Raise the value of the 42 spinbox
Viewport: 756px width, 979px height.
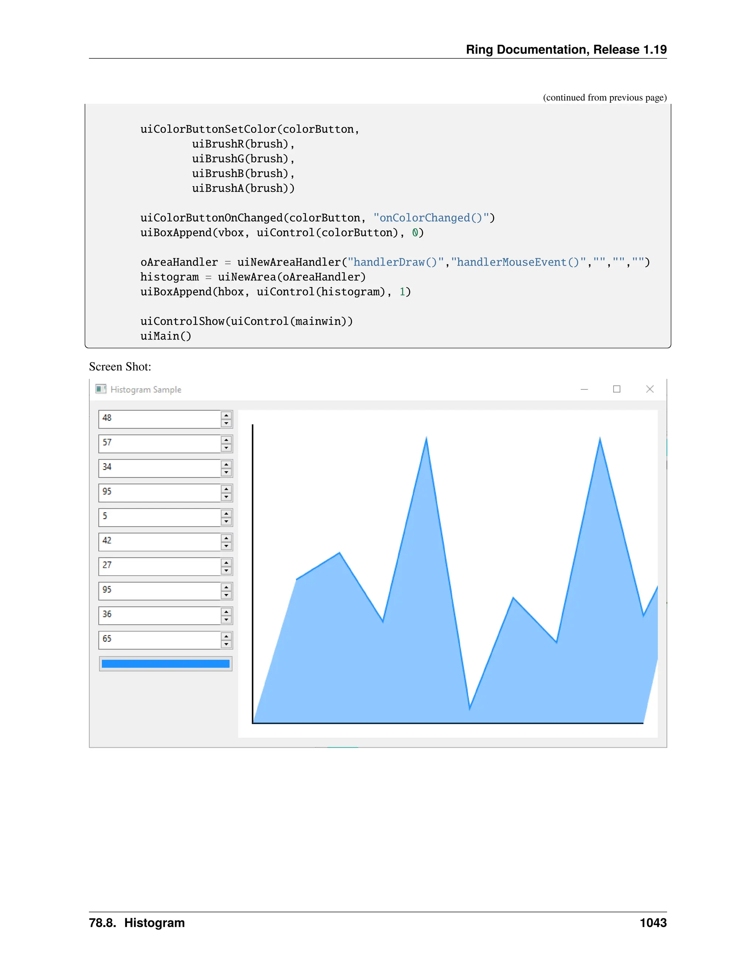[x=226, y=538]
